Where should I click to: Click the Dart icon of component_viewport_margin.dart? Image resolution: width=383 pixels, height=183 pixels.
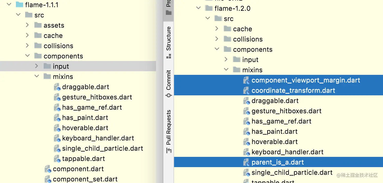[x=246, y=80]
